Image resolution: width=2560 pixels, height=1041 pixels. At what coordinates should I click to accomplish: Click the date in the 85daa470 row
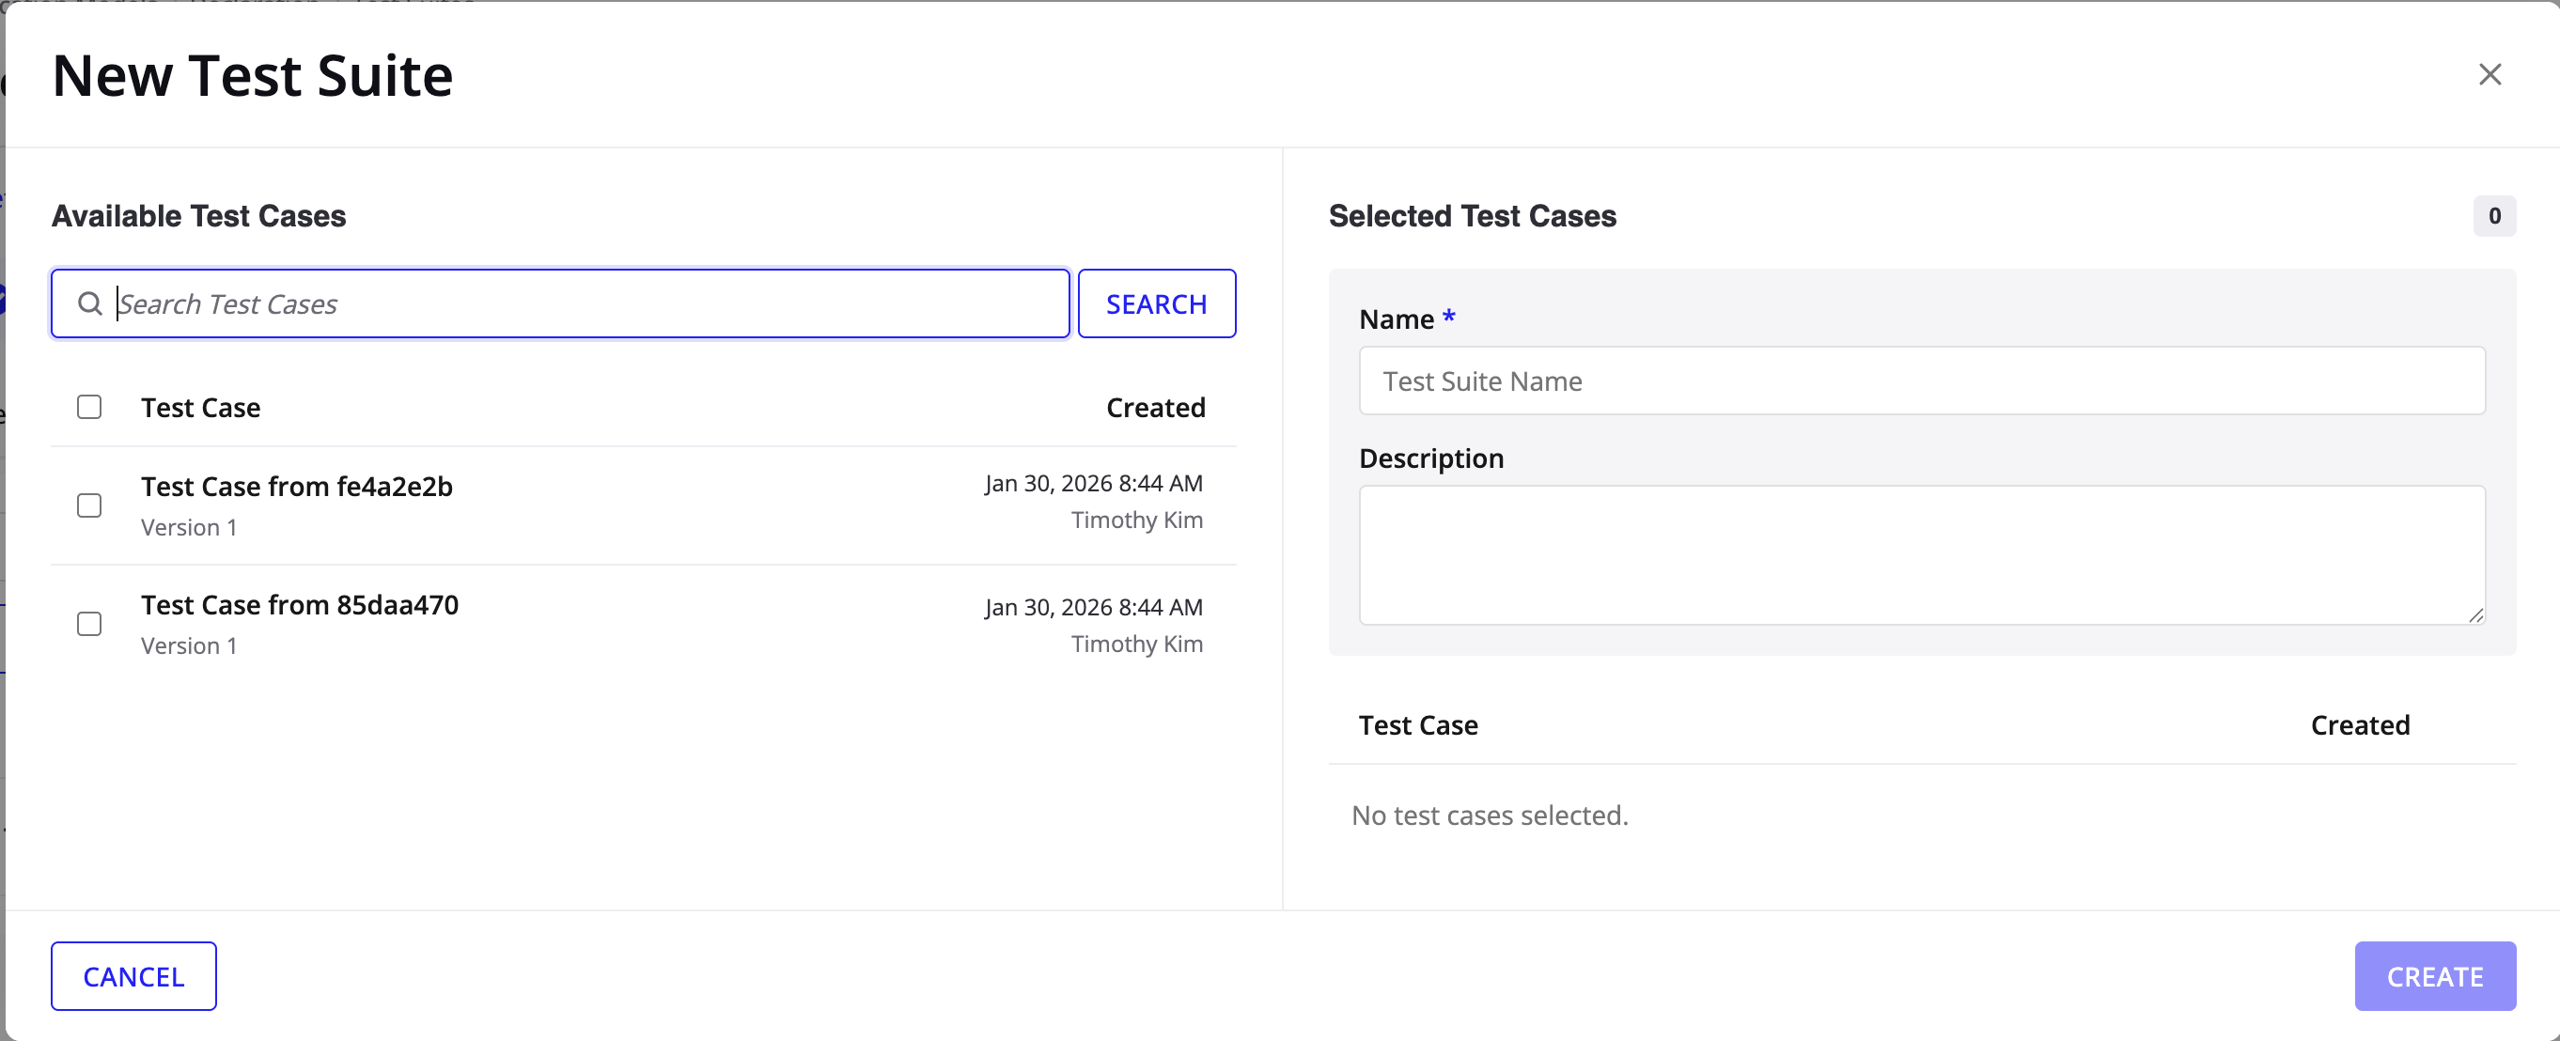point(1094,607)
